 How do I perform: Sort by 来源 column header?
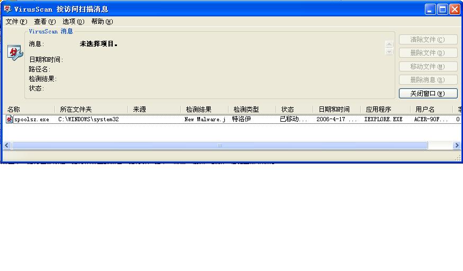click(155, 109)
